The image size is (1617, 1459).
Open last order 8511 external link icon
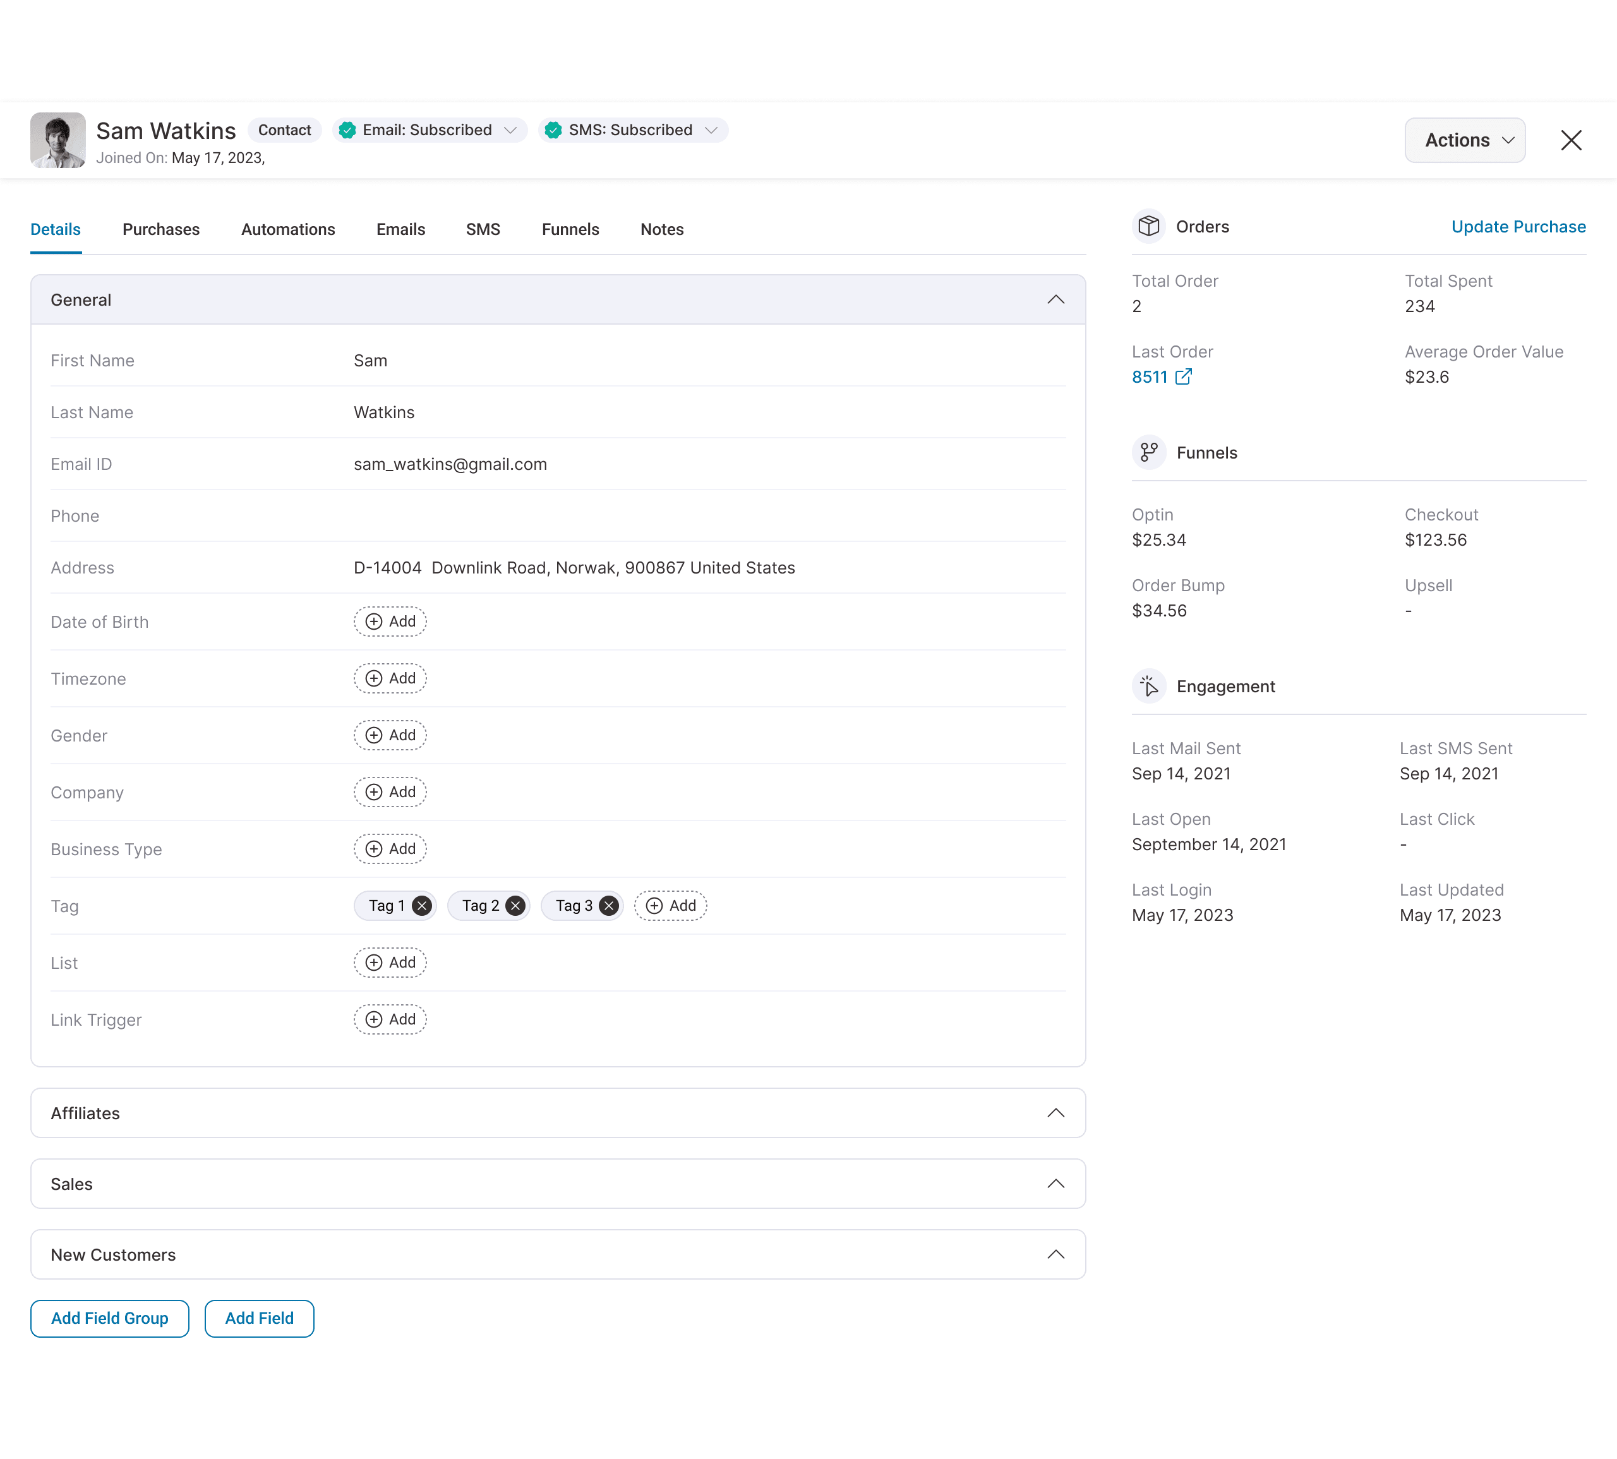click(1183, 377)
